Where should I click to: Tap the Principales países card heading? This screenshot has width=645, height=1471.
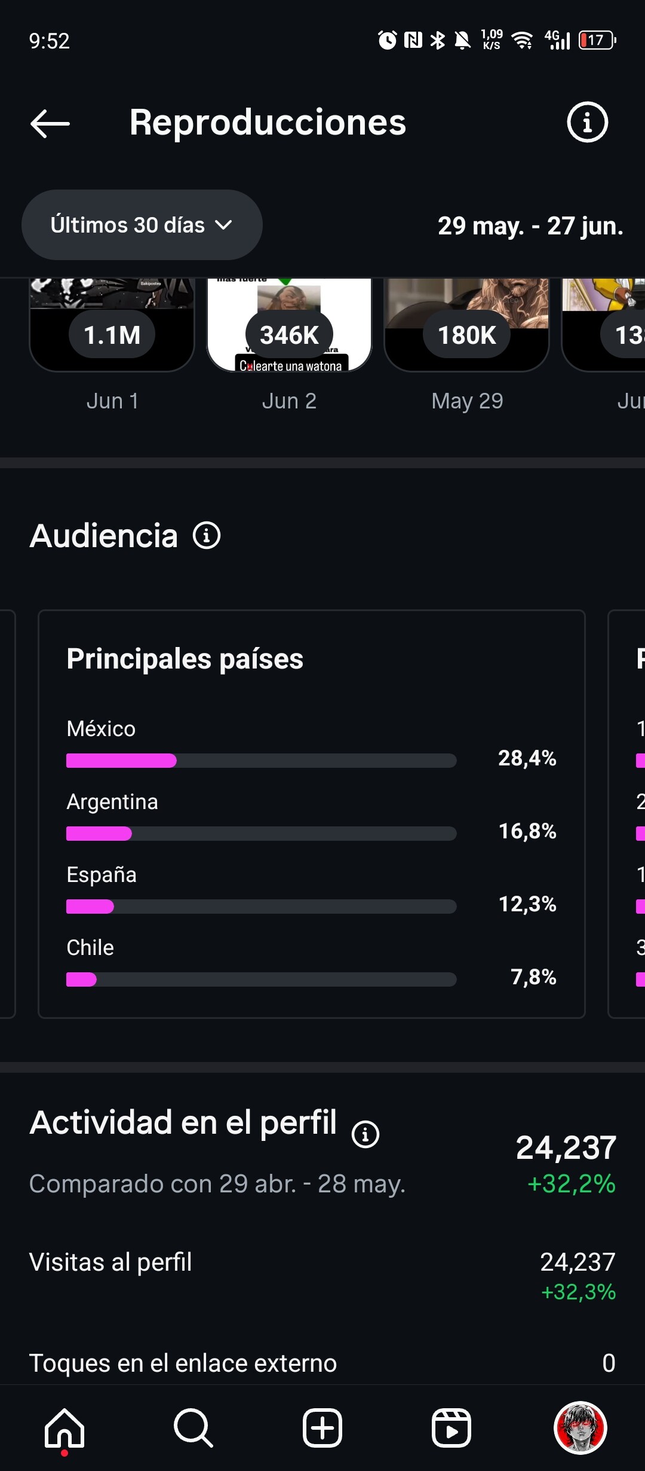tap(185, 659)
